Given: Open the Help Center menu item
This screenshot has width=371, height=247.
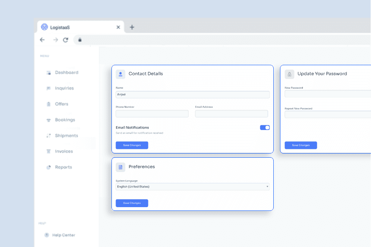Looking at the screenshot, I should pyautogui.click(x=63, y=235).
